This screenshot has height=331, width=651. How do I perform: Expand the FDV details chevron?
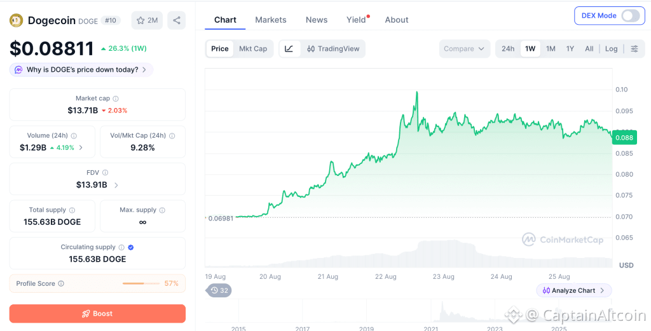coord(116,185)
